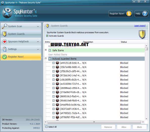This screenshot has height=132, width=150.
Task: Click the scroll up arrow of list
Action: [x=146, y=46]
